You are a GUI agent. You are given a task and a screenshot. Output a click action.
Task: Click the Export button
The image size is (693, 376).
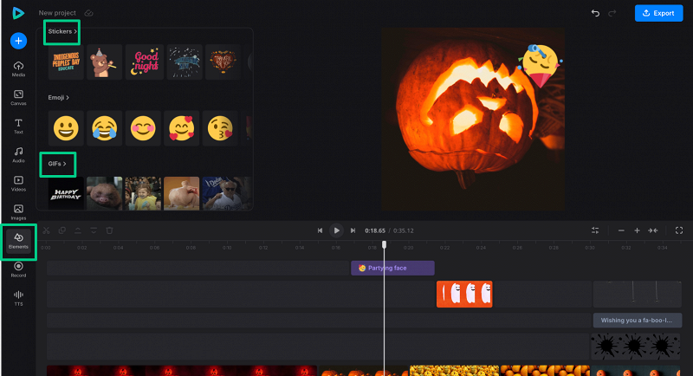(658, 13)
